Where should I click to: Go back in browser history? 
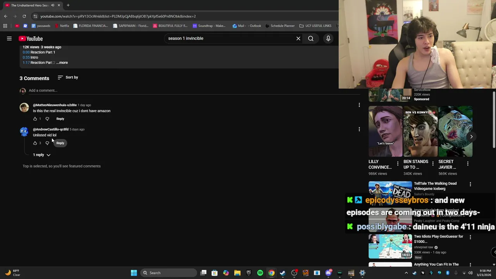click(5, 16)
